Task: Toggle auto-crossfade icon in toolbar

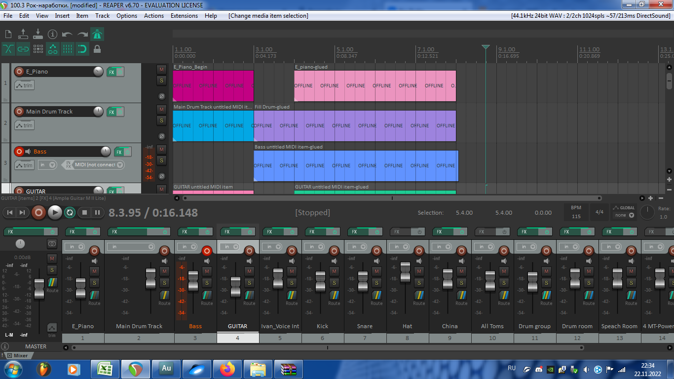Action: coord(8,49)
